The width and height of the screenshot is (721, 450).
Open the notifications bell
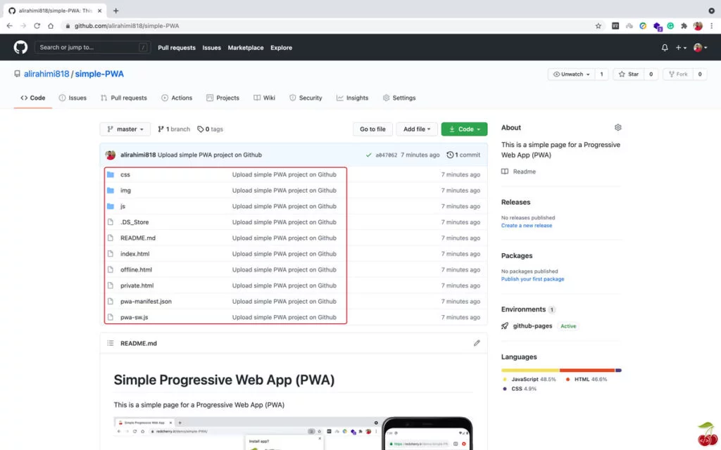click(x=665, y=48)
